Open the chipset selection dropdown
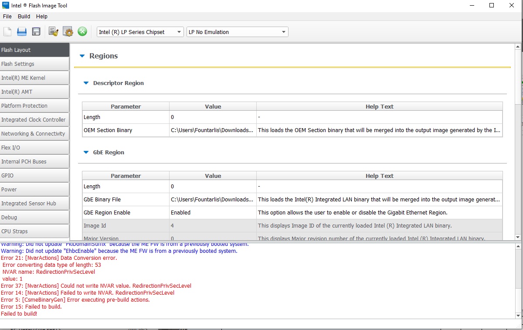This screenshot has width=523, height=330. [140, 32]
